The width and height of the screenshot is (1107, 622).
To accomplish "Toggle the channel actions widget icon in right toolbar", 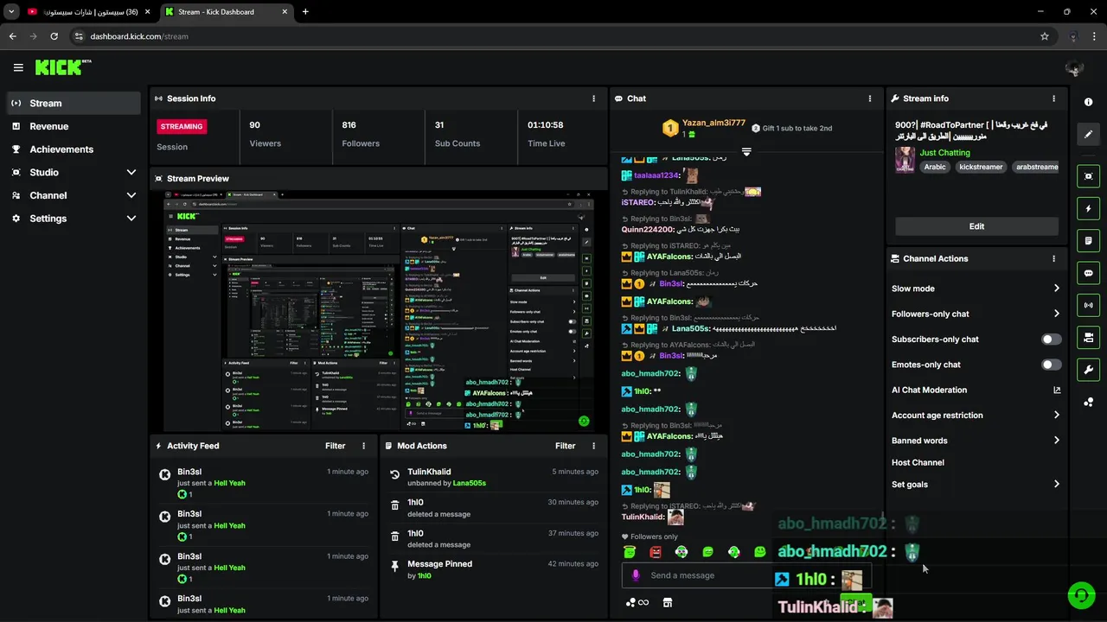I will [1088, 337].
